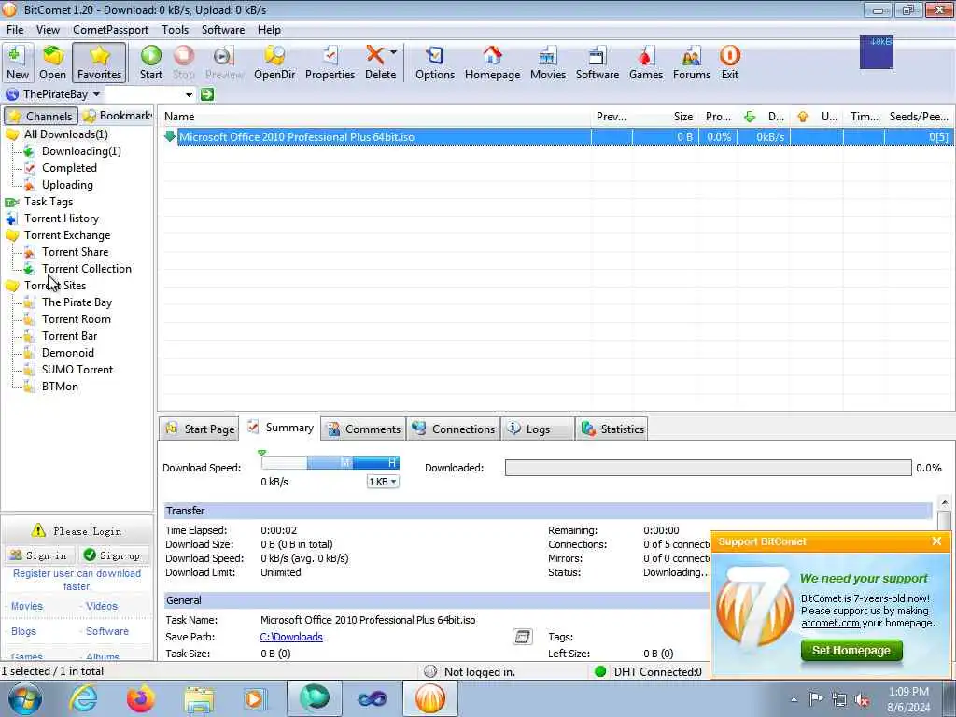
Task: Toggle the Favorites toolbar button
Action: [99, 63]
